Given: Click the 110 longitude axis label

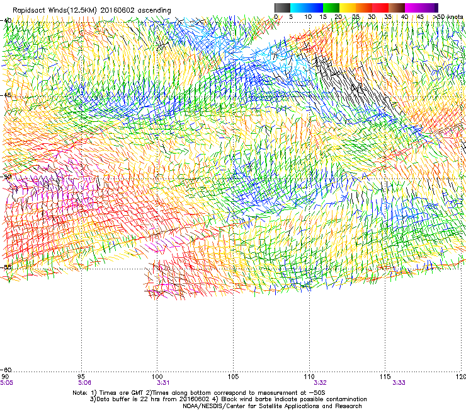Looking at the screenshot, I should point(309,377).
